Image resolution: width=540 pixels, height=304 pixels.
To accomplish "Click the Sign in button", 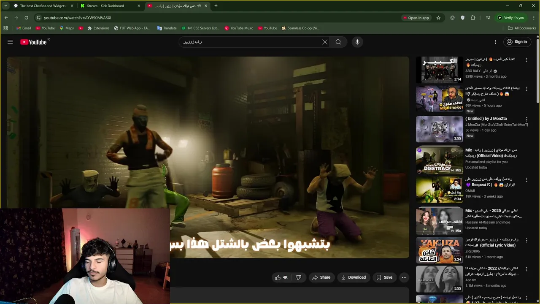I will pos(517,42).
